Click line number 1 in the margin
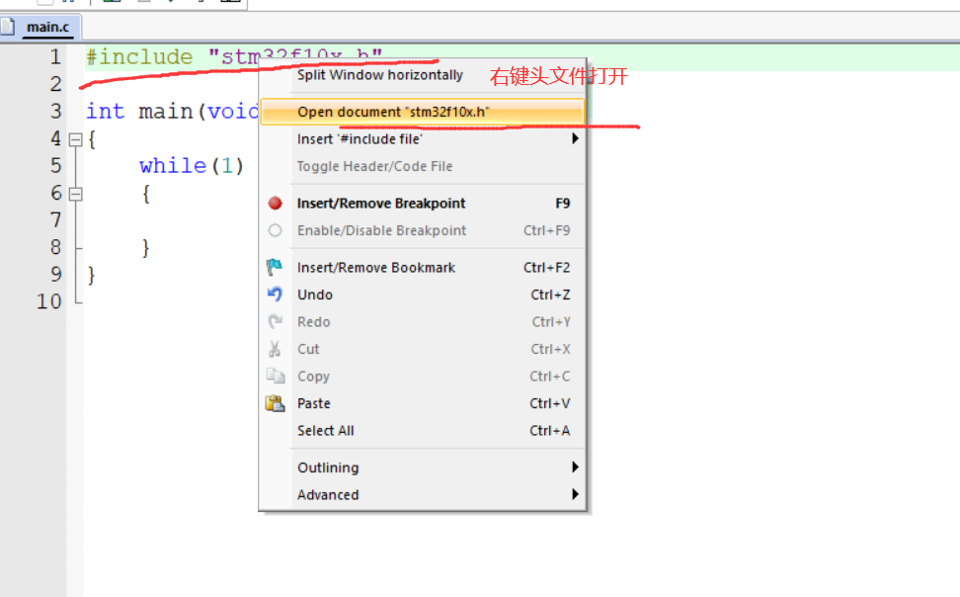This screenshot has height=597, width=960. [x=55, y=57]
